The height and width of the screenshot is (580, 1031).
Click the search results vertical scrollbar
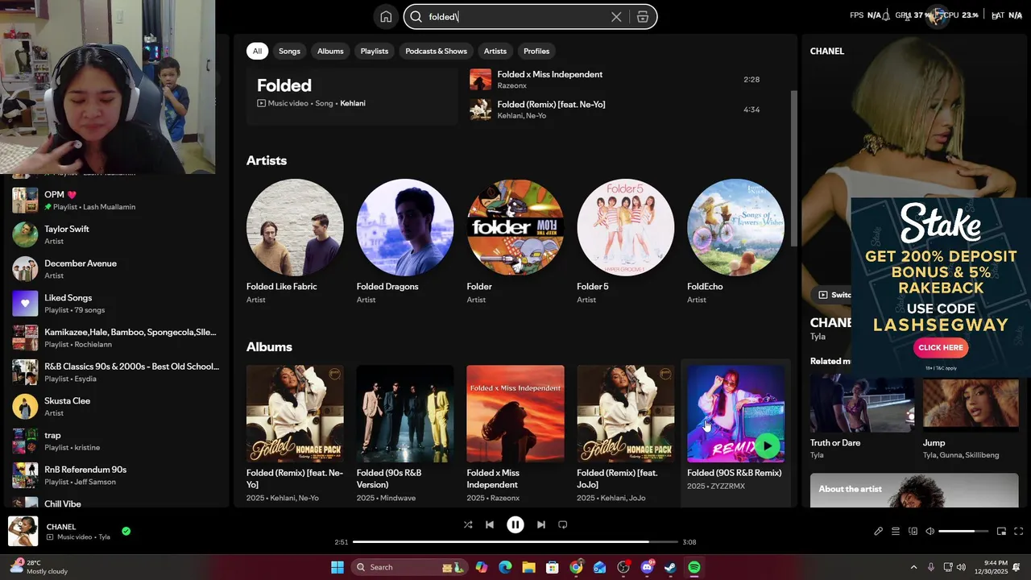click(x=793, y=169)
